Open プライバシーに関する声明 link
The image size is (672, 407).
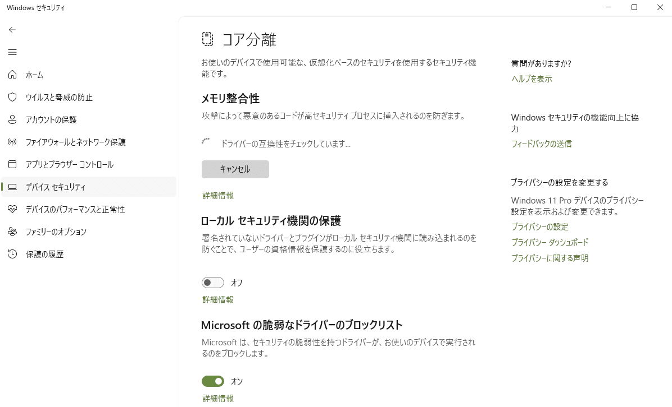point(550,258)
